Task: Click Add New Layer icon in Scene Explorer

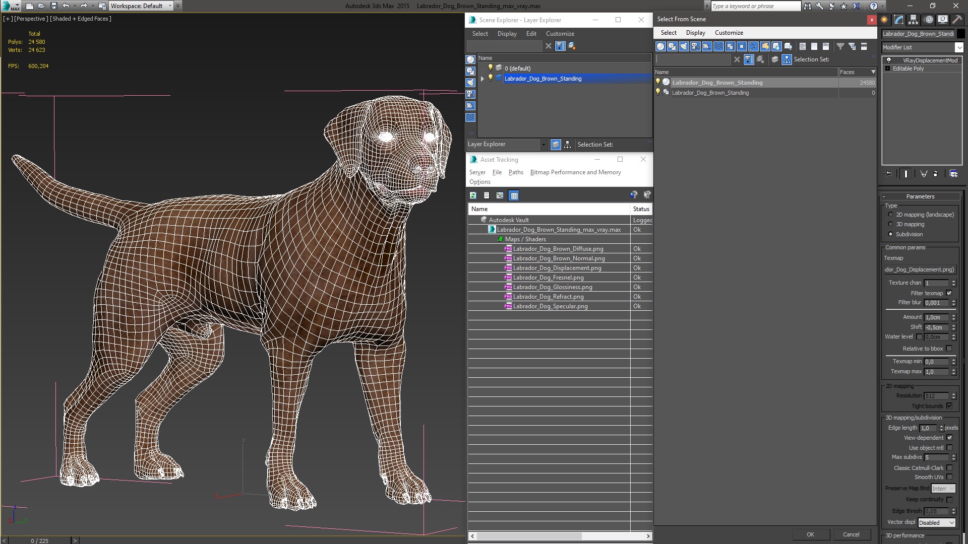Action: (x=572, y=46)
